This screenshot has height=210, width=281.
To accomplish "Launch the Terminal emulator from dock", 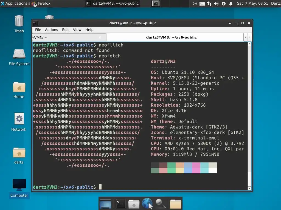I will coord(120,203).
